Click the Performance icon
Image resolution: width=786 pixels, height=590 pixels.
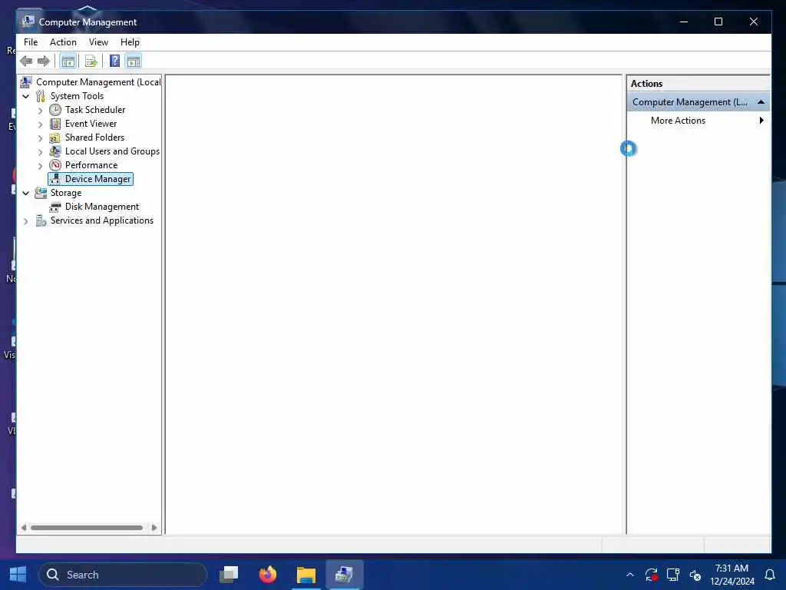(55, 165)
